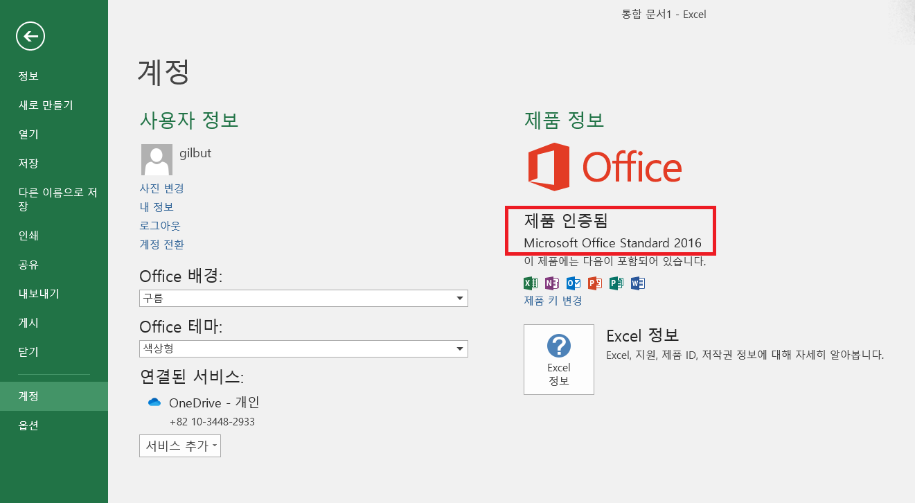Select the 제품 인증됨 text

point(565,221)
